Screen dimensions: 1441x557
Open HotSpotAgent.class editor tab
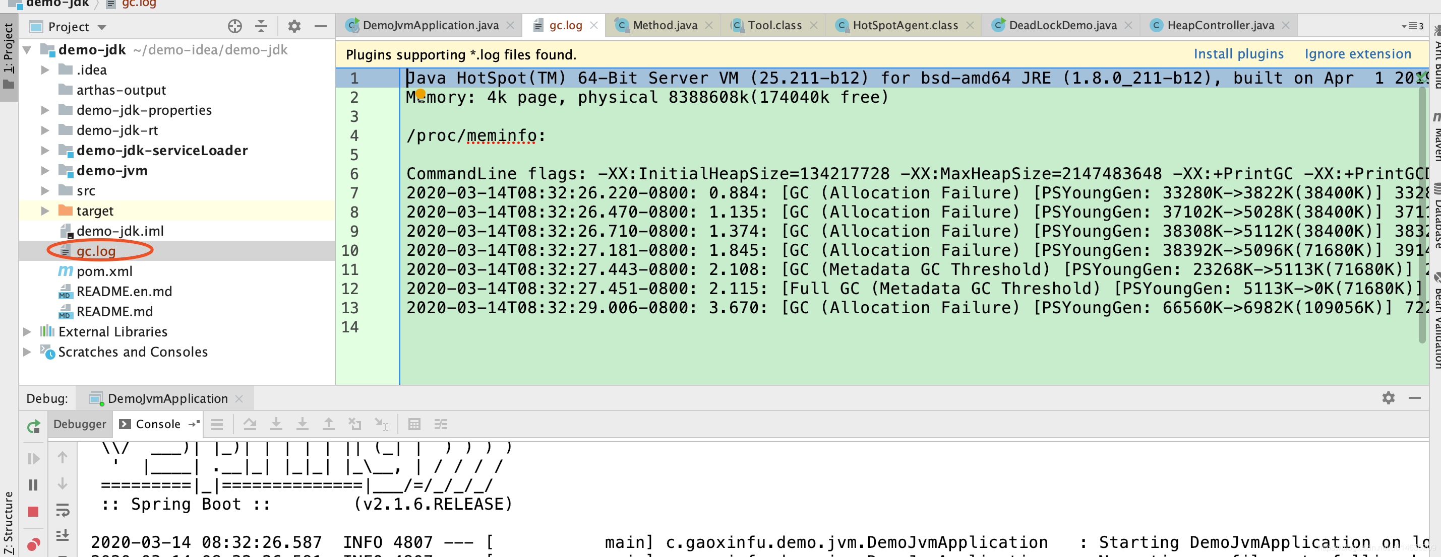905,25
